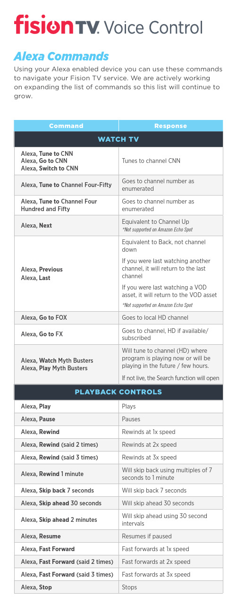Select the Alexa, Stop command row
The image size is (237, 613).
tap(118, 587)
